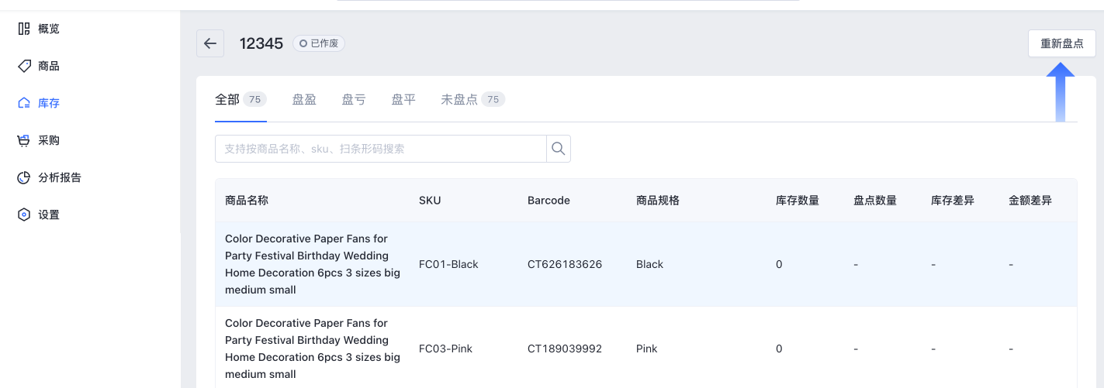The width and height of the screenshot is (1104, 388).
Task: Open the 盘平 tab
Action: [x=403, y=99]
